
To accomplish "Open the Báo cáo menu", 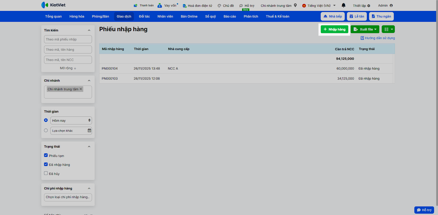I will click(x=230, y=16).
